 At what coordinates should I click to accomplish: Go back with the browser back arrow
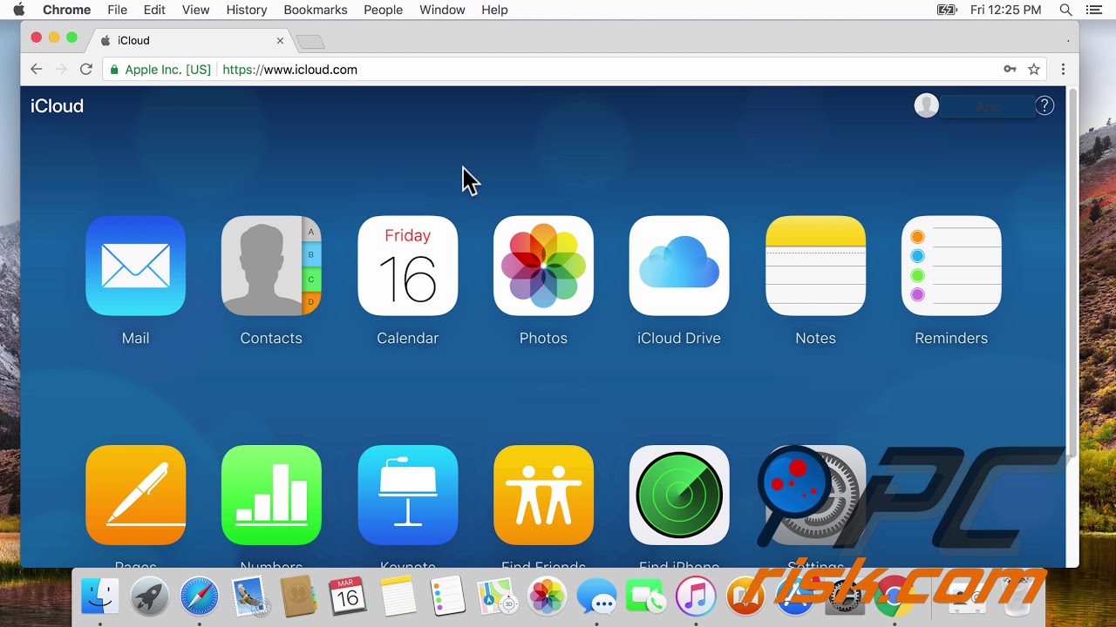click(x=36, y=70)
